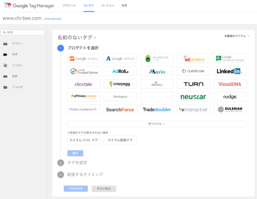Pick the VisualDNA tag tile

[230, 84]
